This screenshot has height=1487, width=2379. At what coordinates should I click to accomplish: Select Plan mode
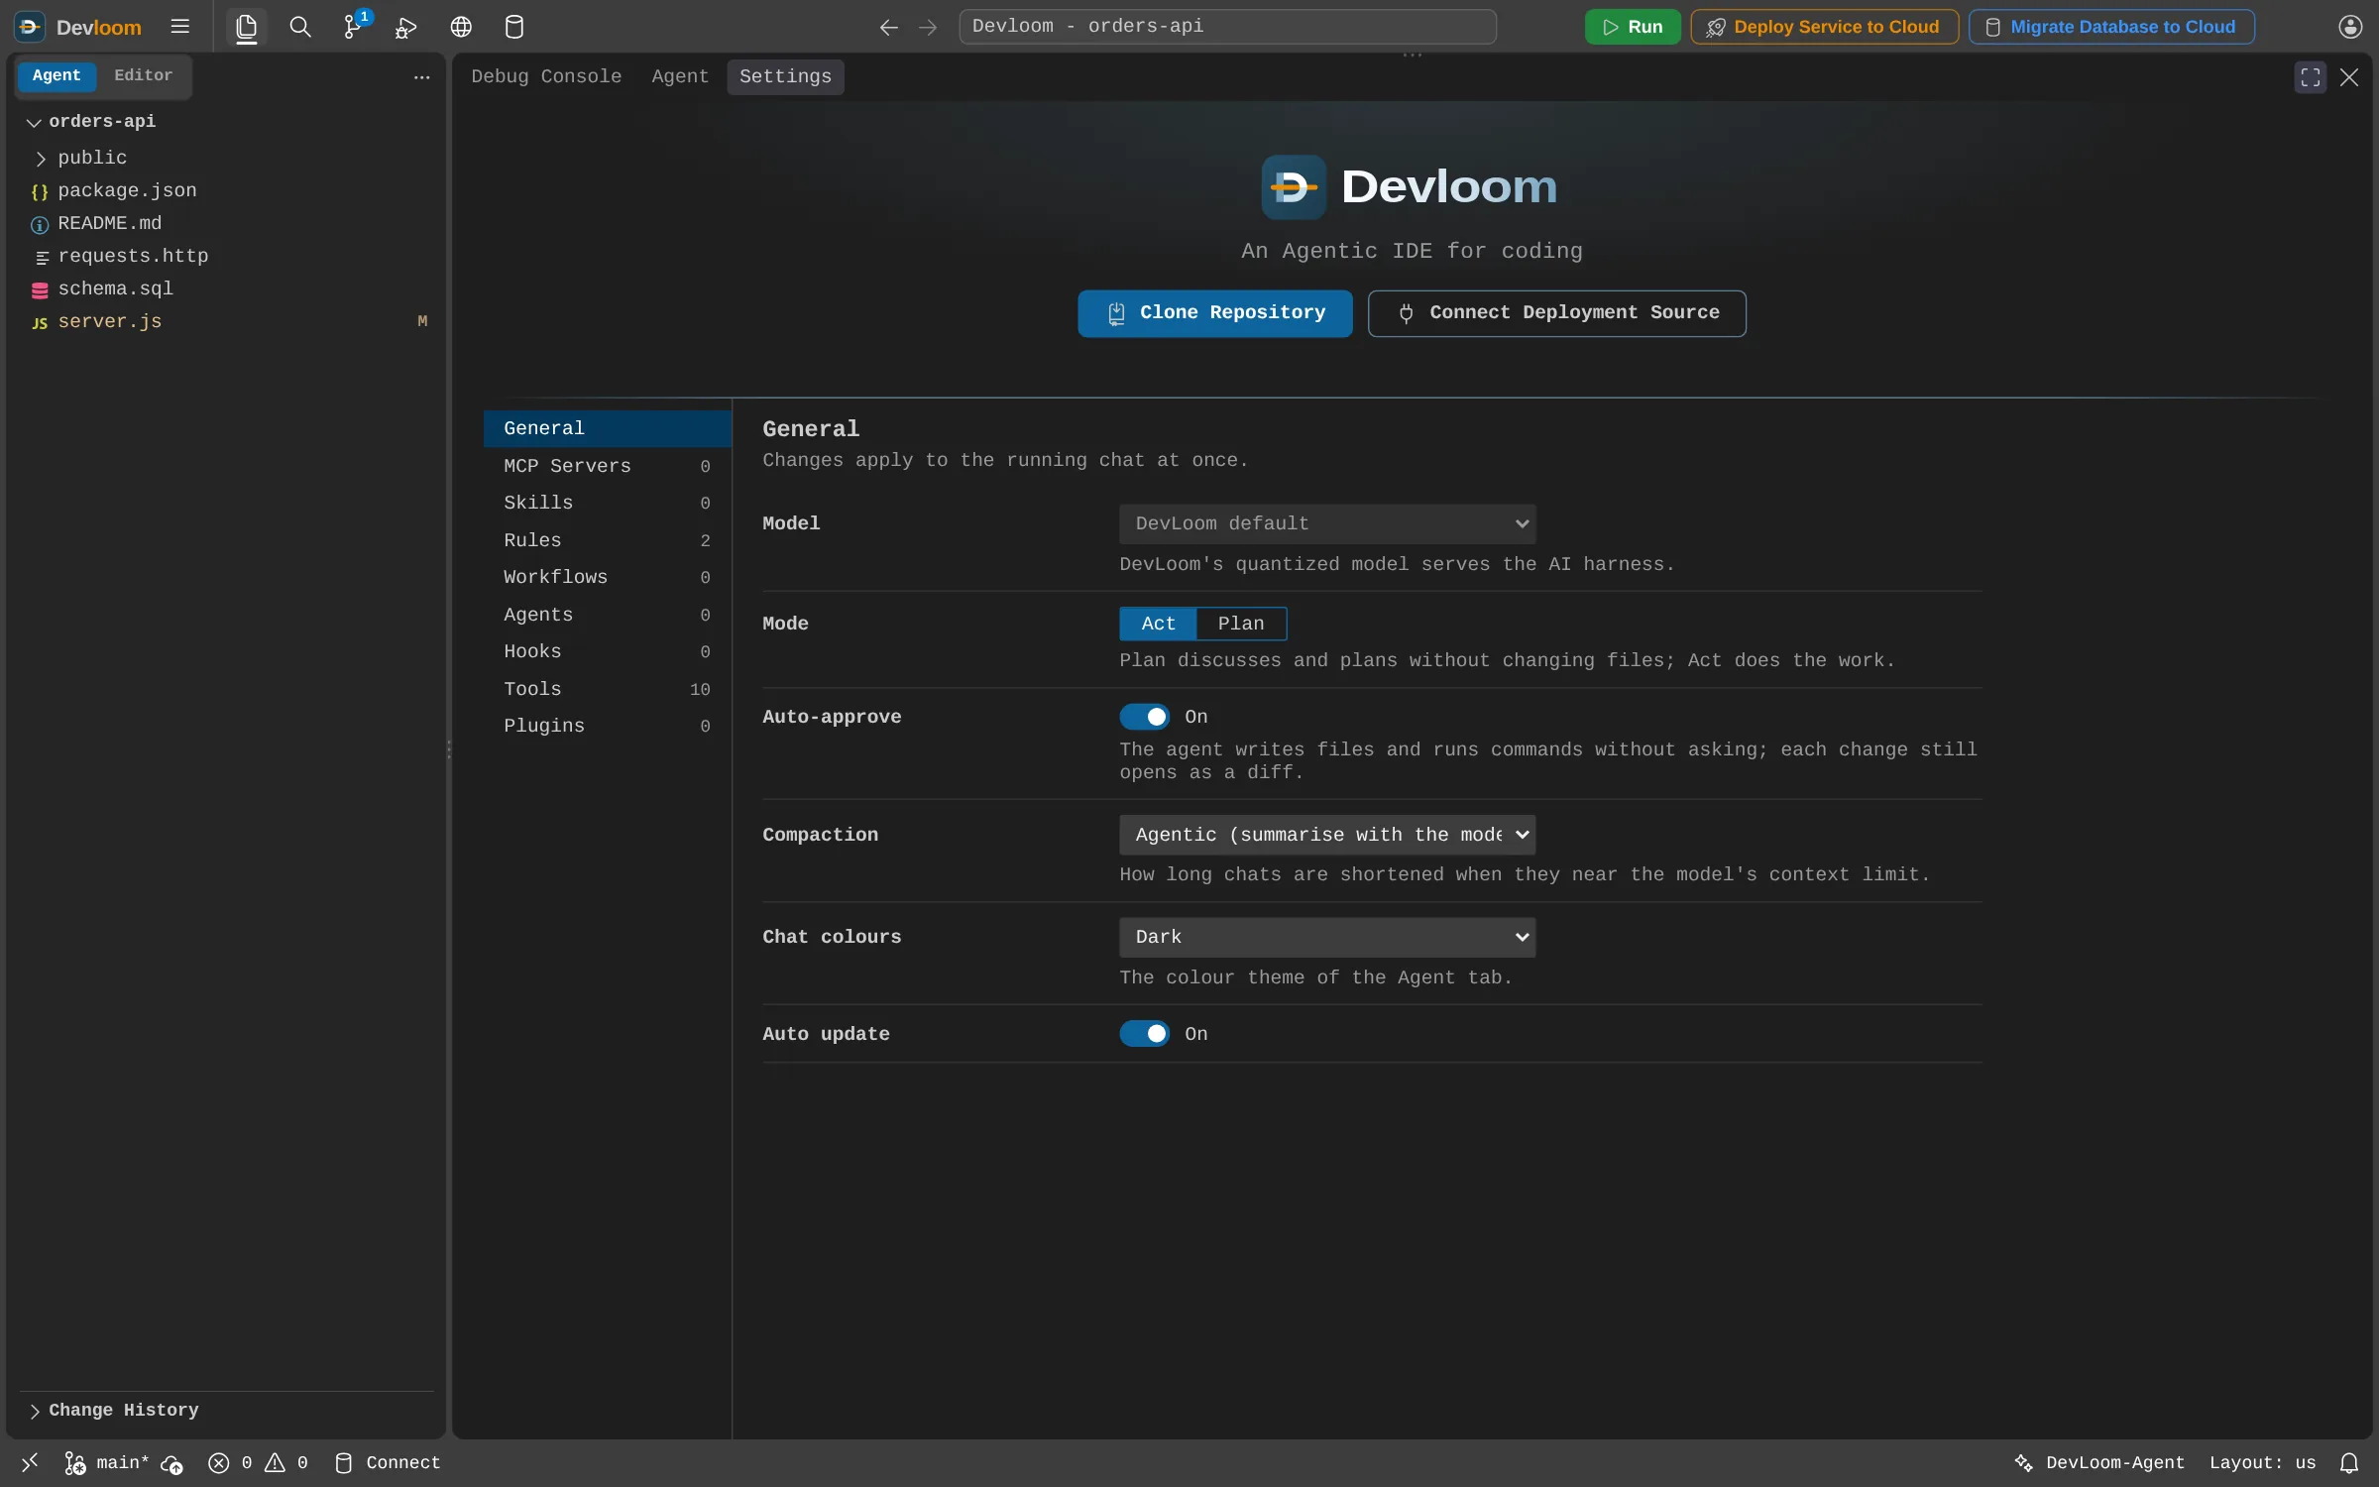(1241, 624)
